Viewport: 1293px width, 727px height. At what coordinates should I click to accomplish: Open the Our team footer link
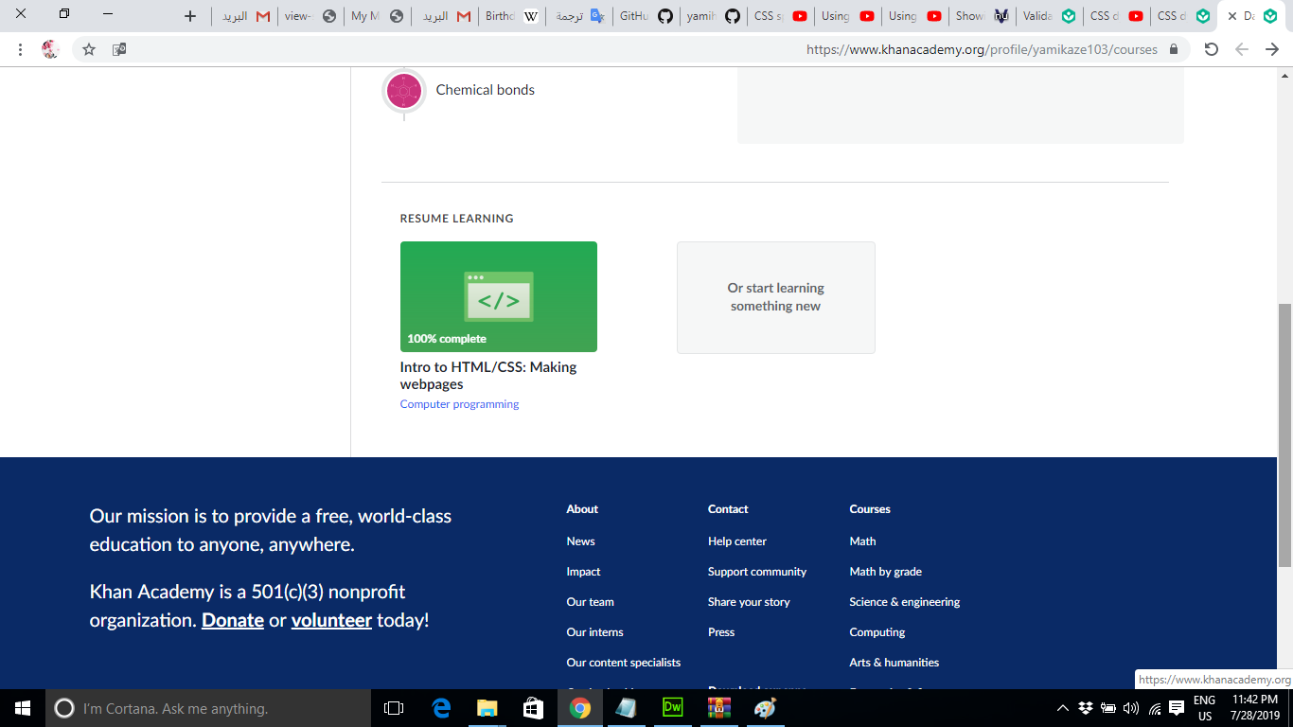click(590, 602)
